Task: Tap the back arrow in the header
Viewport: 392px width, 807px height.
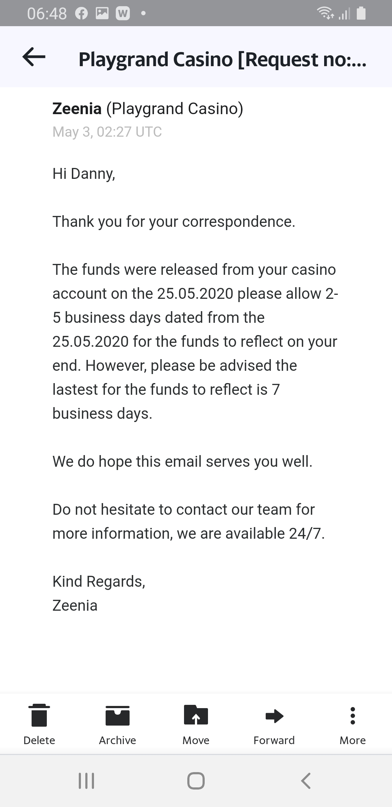Action: tap(34, 57)
